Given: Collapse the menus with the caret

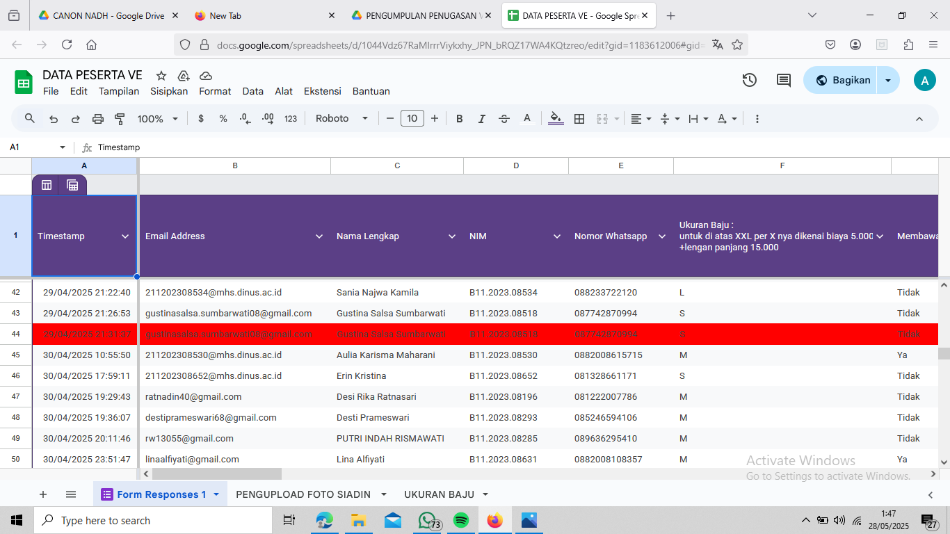Looking at the screenshot, I should point(919,119).
